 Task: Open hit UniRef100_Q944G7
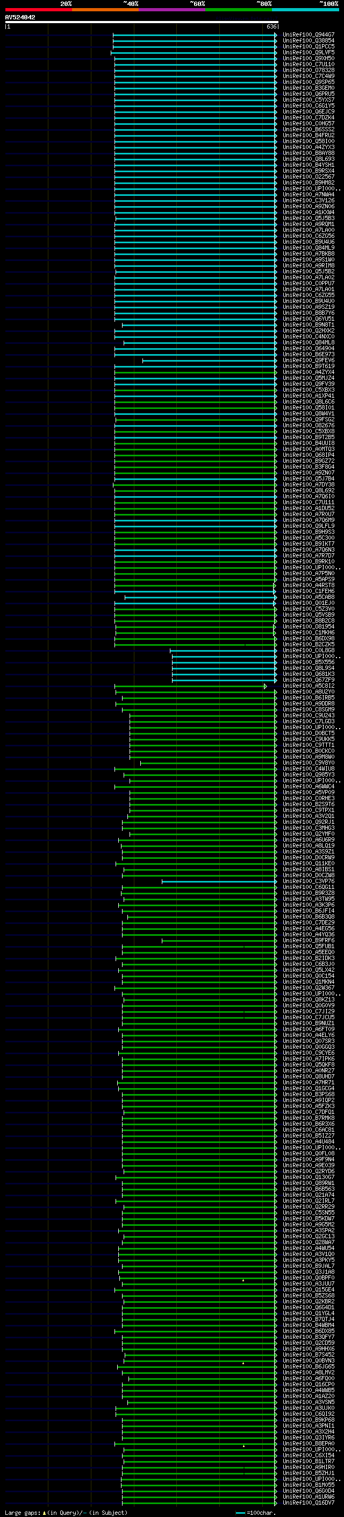(309, 35)
